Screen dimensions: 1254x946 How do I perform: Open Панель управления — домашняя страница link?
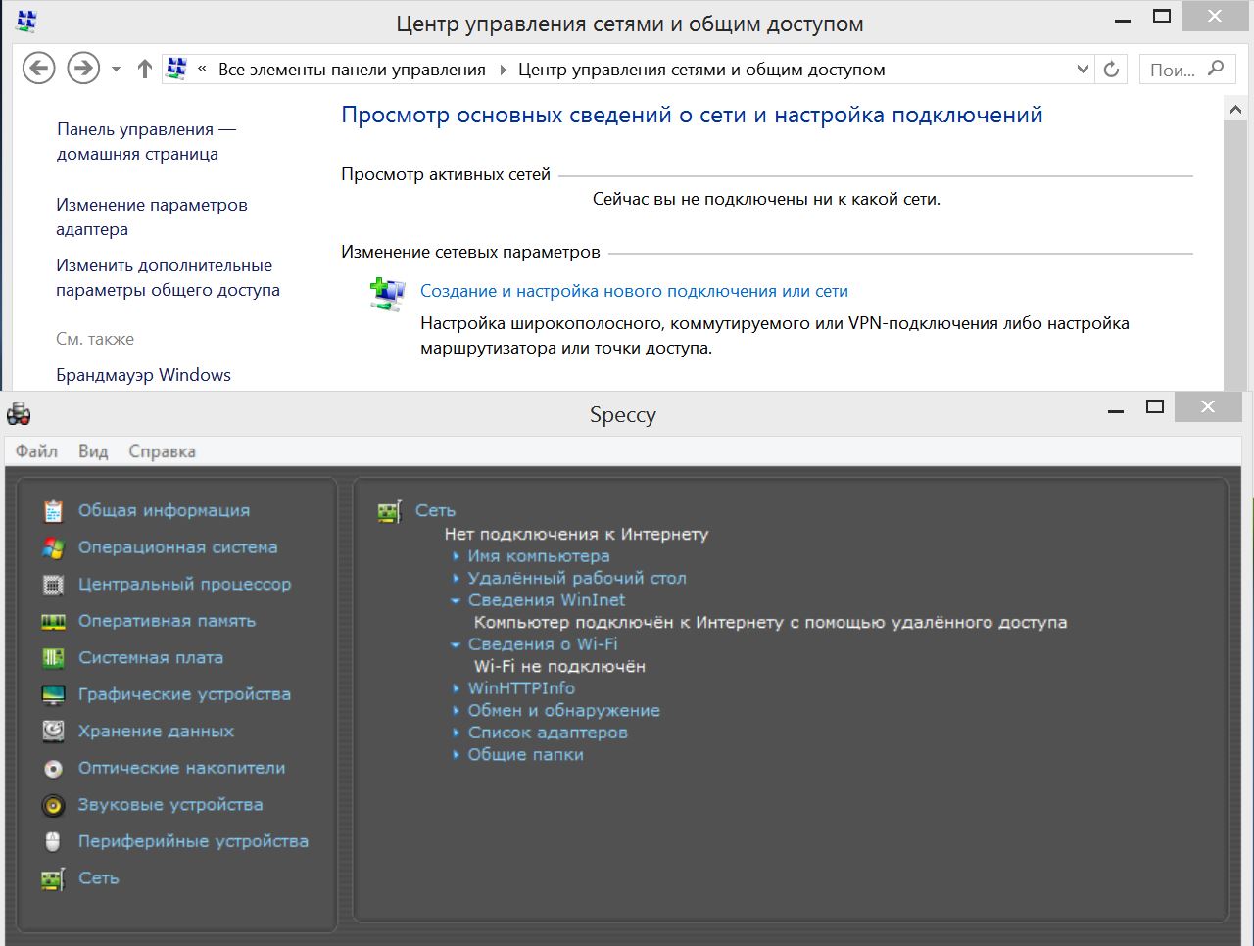[146, 141]
